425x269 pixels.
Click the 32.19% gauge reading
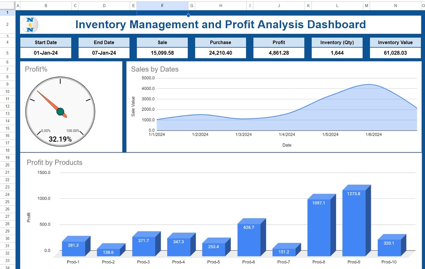60,139
